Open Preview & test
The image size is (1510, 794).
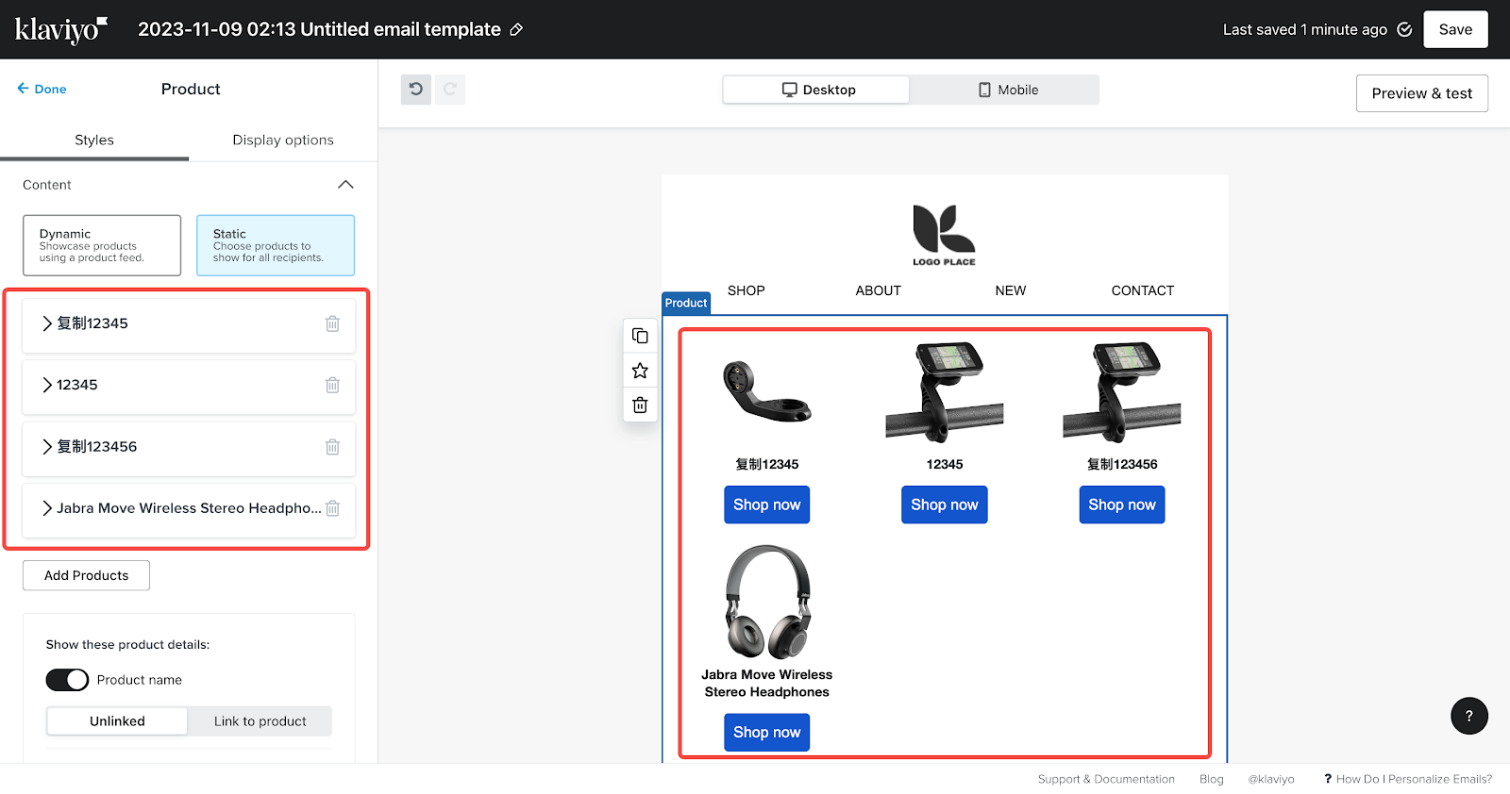[1422, 93]
